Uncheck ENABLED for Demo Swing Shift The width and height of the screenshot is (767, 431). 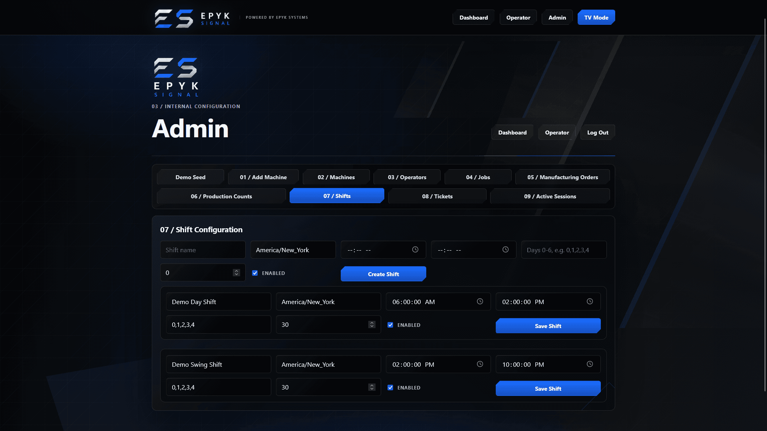point(390,388)
